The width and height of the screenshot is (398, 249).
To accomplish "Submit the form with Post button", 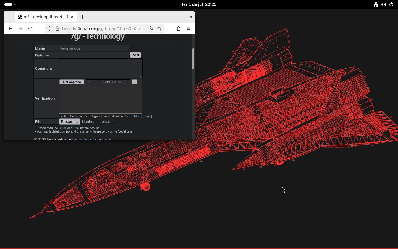I will click(x=135, y=55).
